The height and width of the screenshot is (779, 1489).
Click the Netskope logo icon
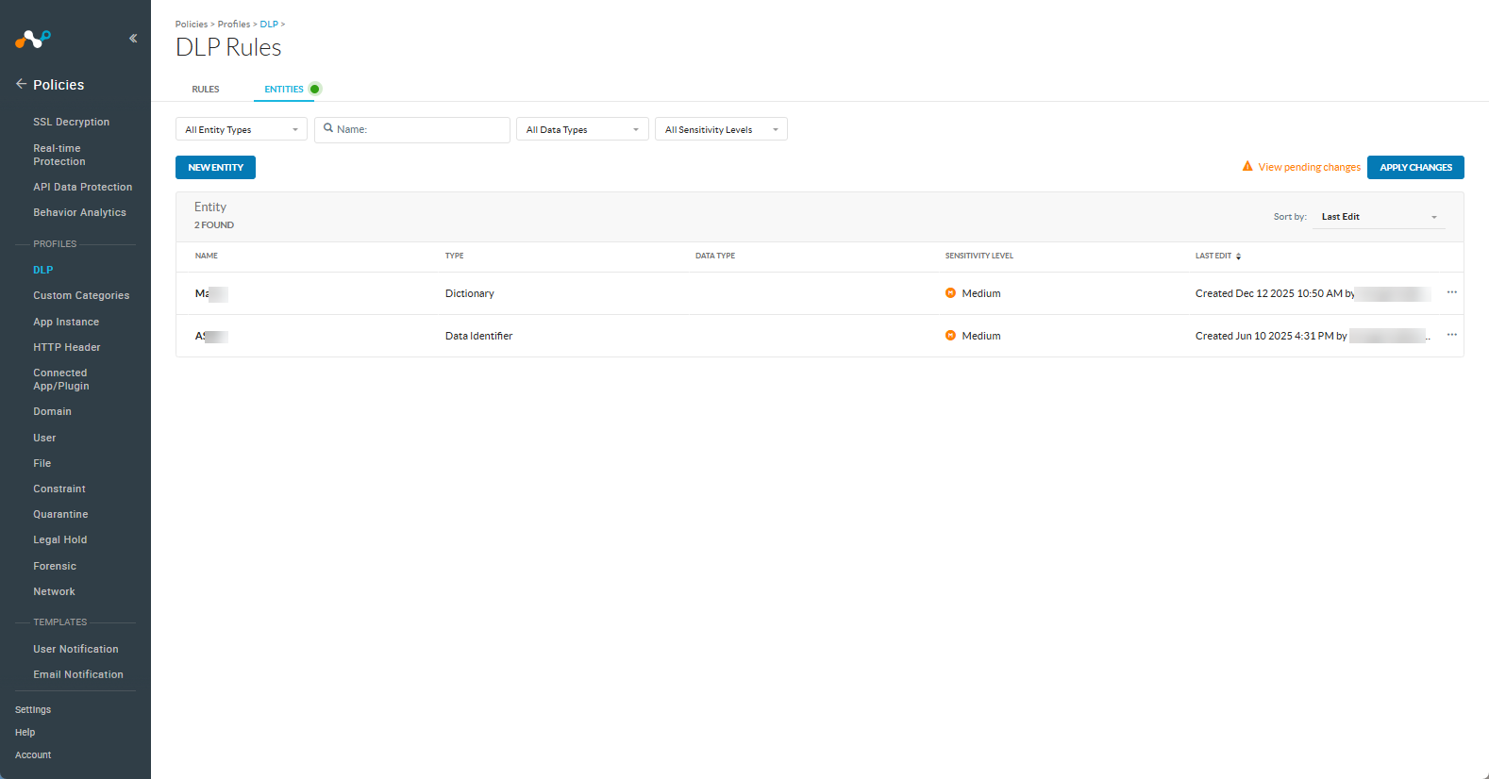pyautogui.click(x=33, y=39)
